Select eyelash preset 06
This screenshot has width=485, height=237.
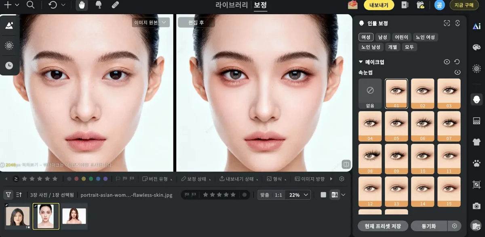pos(422,126)
